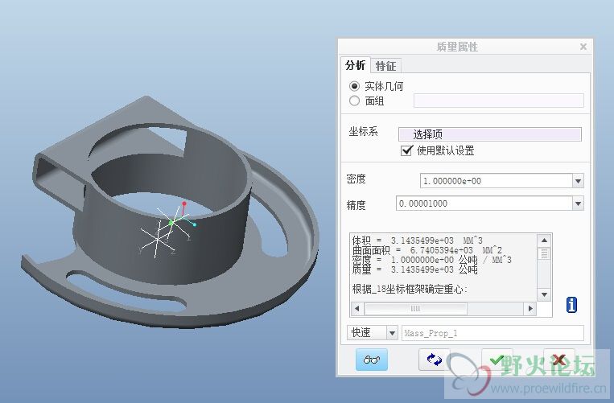Click the glasses preview icon button

click(372, 360)
